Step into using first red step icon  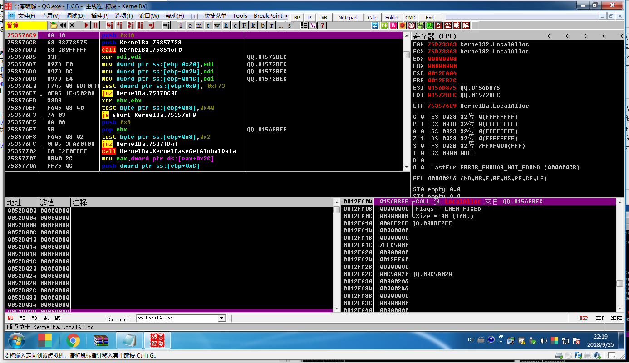coord(110,25)
